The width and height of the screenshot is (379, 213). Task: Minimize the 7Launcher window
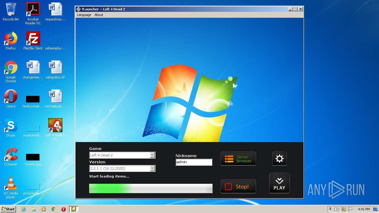290,9
